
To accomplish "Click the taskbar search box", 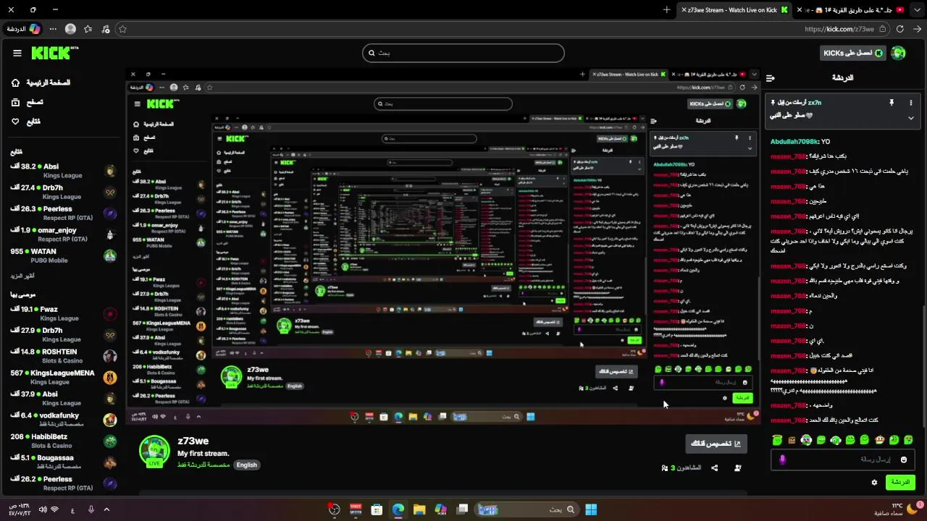I will click(527, 509).
